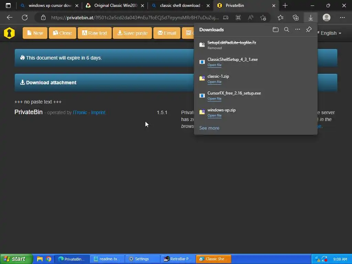Viewport: 352px width, 264px height.
Task: Launch Chrome from taskbar quick launch
Action: 48,259
